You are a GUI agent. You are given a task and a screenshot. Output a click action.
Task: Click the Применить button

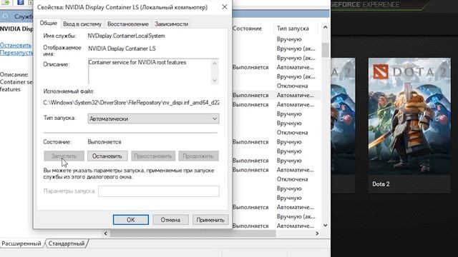click(x=210, y=220)
